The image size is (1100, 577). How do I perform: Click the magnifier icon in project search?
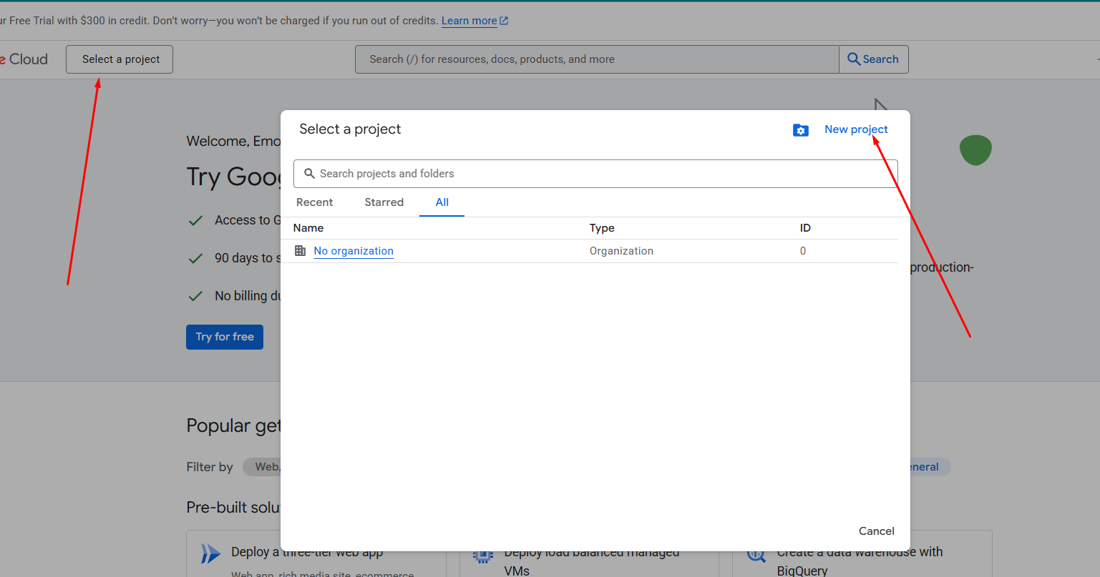(x=309, y=174)
